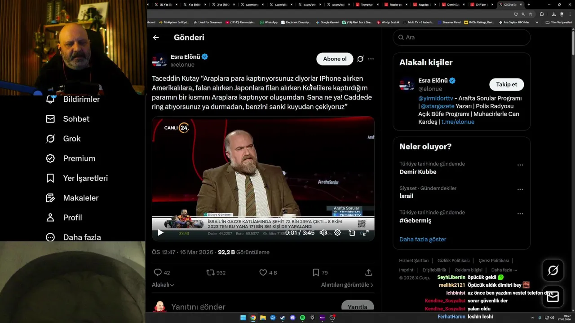Open Tüm Yer İşaretleri bookmarks folder
The height and width of the screenshot is (323, 575).
[x=559, y=22]
